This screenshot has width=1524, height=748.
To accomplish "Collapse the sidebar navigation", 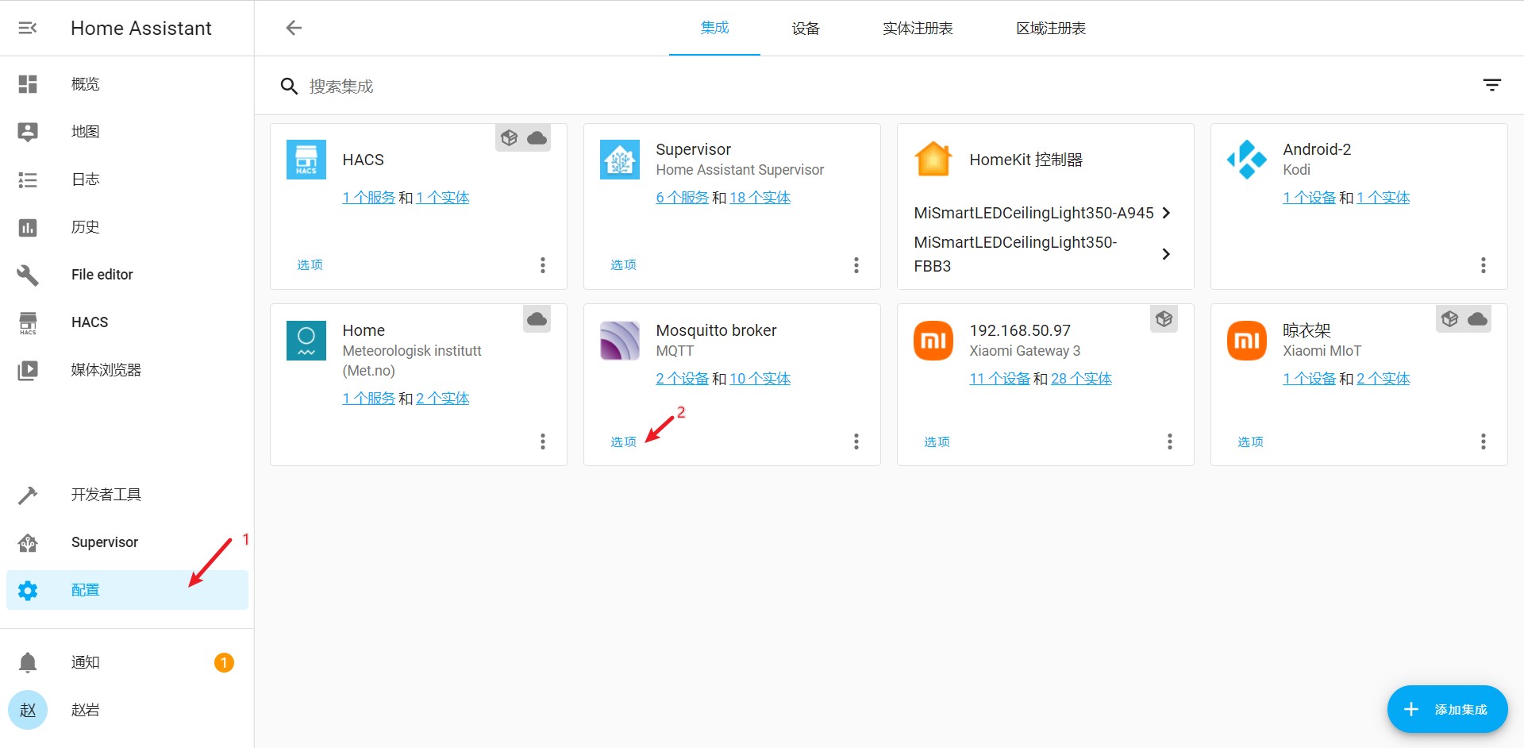I will (28, 28).
